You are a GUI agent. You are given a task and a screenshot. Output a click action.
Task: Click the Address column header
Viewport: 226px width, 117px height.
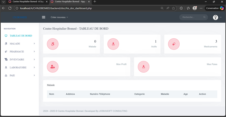coord(70,94)
